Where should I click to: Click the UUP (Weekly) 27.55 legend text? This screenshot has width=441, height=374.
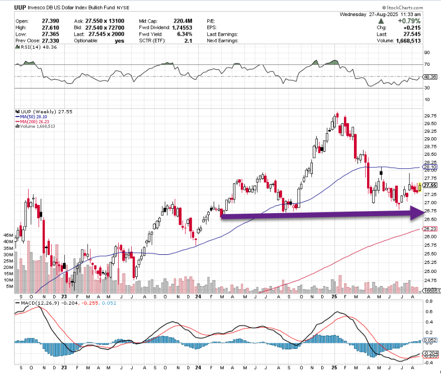pos(47,112)
